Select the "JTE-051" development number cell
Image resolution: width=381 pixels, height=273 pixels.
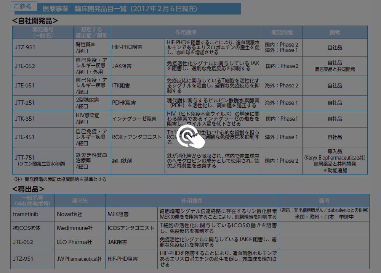click(x=43, y=86)
